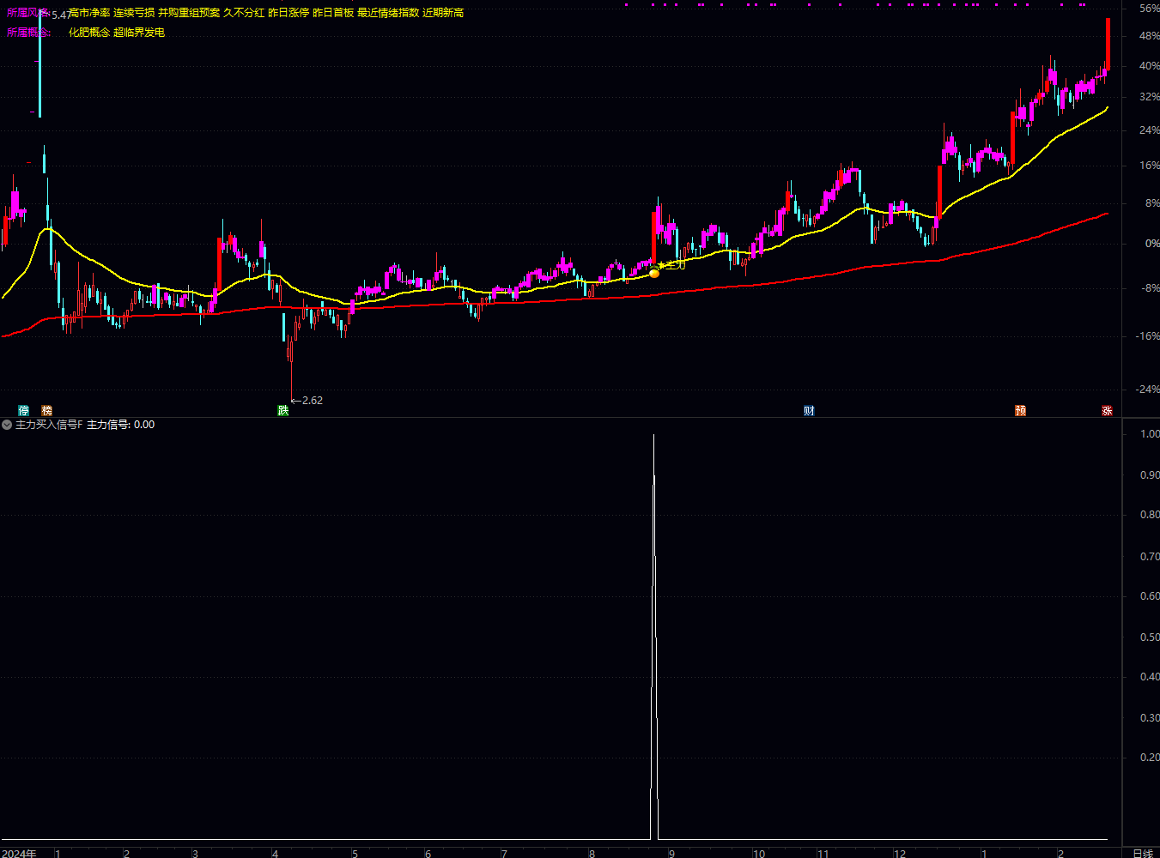Click the 56% mark on the price axis
Screen dimensions: 1160x858
coord(1150,9)
